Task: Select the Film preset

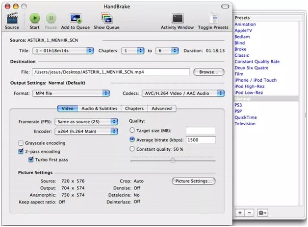Action: point(239,74)
